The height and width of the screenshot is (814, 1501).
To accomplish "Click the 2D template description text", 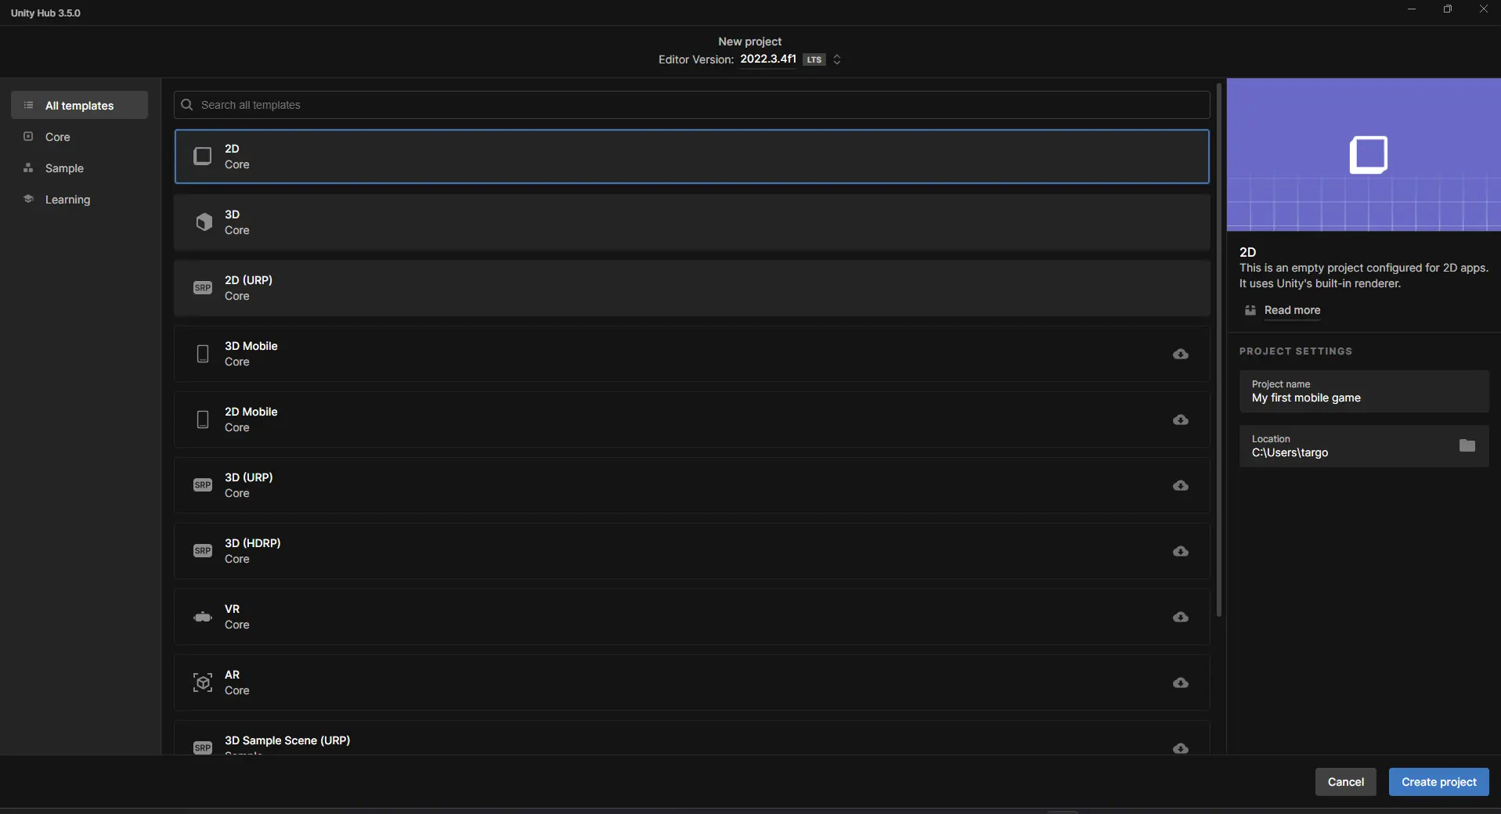I will [1364, 276].
